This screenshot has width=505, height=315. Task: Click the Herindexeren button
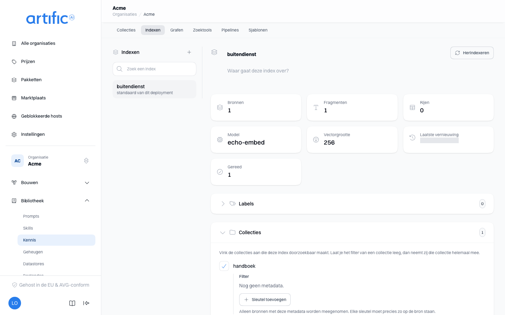coord(472,53)
